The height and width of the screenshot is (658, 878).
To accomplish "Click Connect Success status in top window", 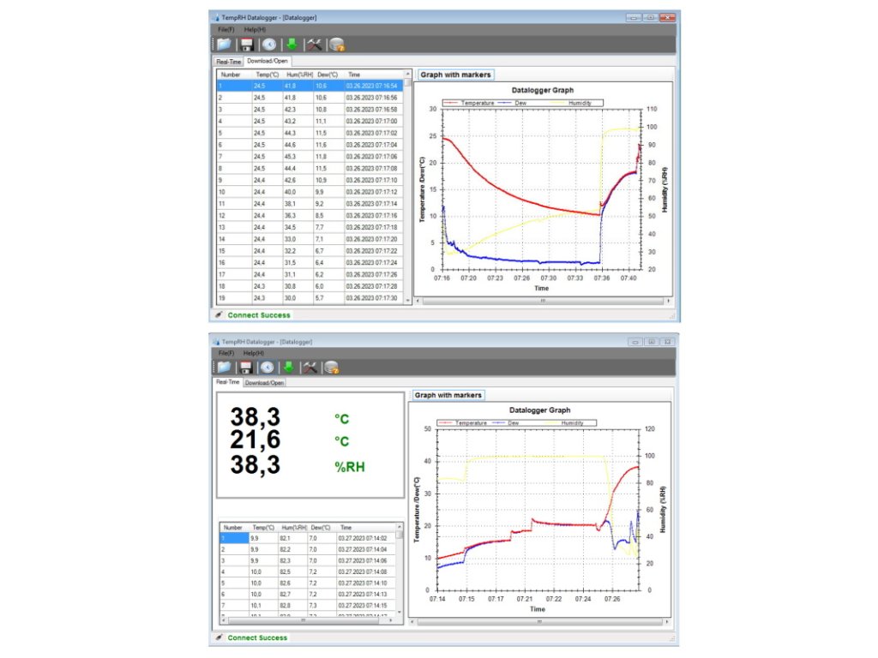I will (x=259, y=315).
